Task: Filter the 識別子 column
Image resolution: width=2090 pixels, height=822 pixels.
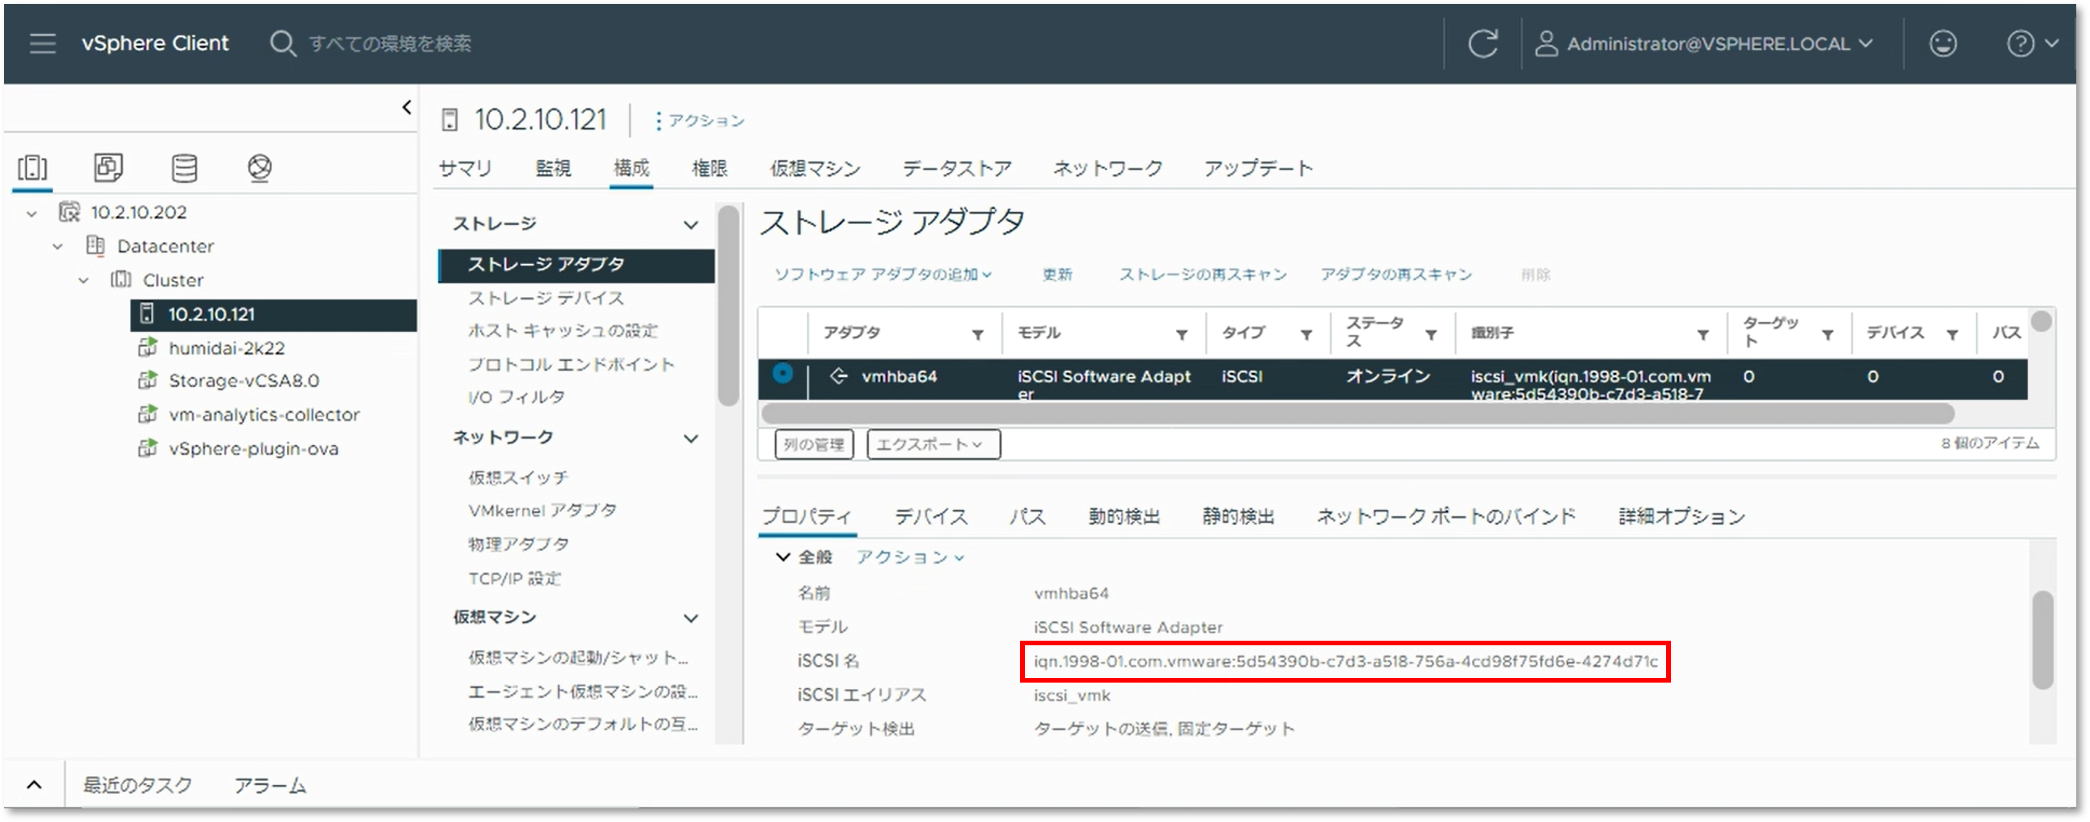Action: click(1703, 334)
